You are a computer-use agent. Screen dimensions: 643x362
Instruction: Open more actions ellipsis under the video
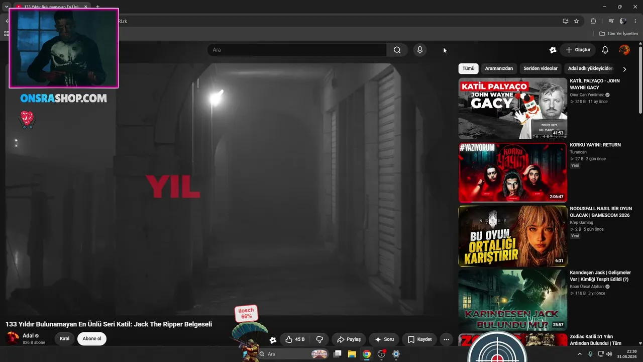click(x=446, y=339)
